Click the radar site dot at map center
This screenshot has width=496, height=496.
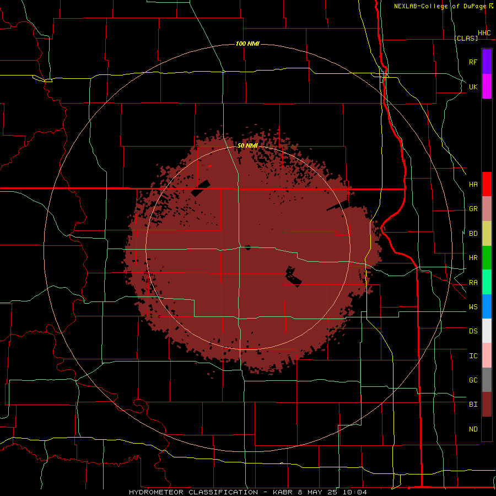pyautogui.click(x=247, y=247)
